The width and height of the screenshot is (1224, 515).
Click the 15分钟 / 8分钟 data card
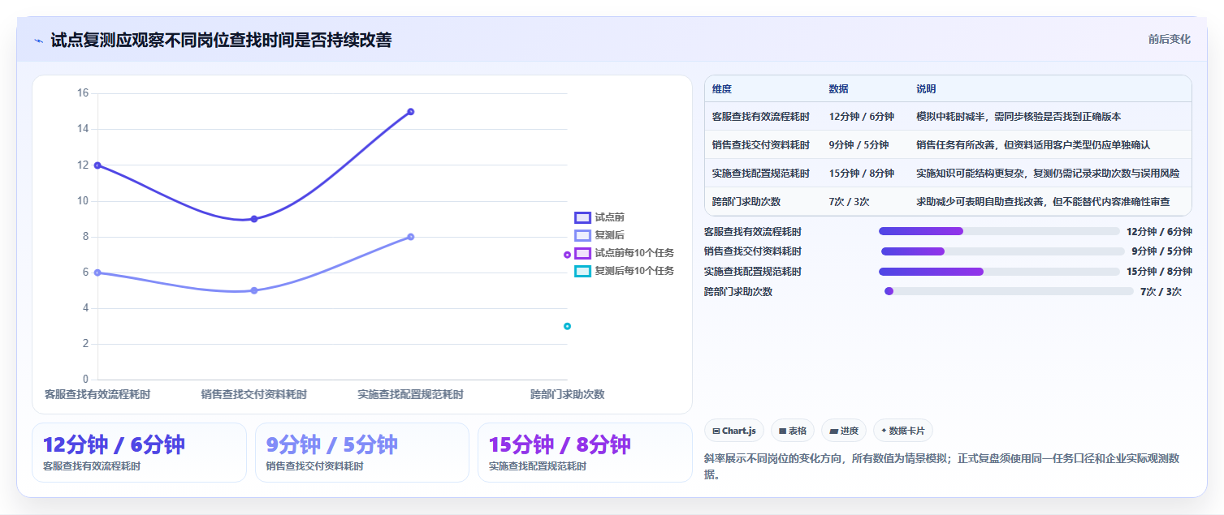pos(585,453)
